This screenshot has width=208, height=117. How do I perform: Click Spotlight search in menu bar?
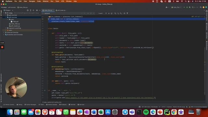(186, 1)
